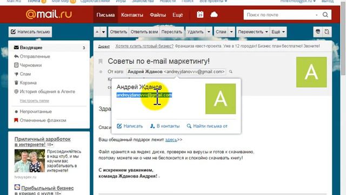Click the next message down arrow

tap(103, 32)
